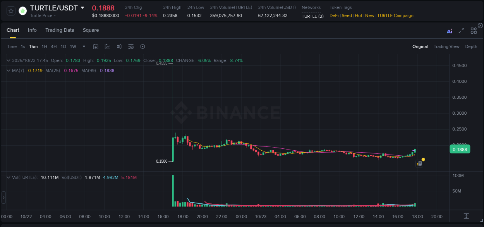Image resolution: width=484 pixels, height=227 pixels.
Task: Open the chart settings hexagon icon
Action: point(142,46)
